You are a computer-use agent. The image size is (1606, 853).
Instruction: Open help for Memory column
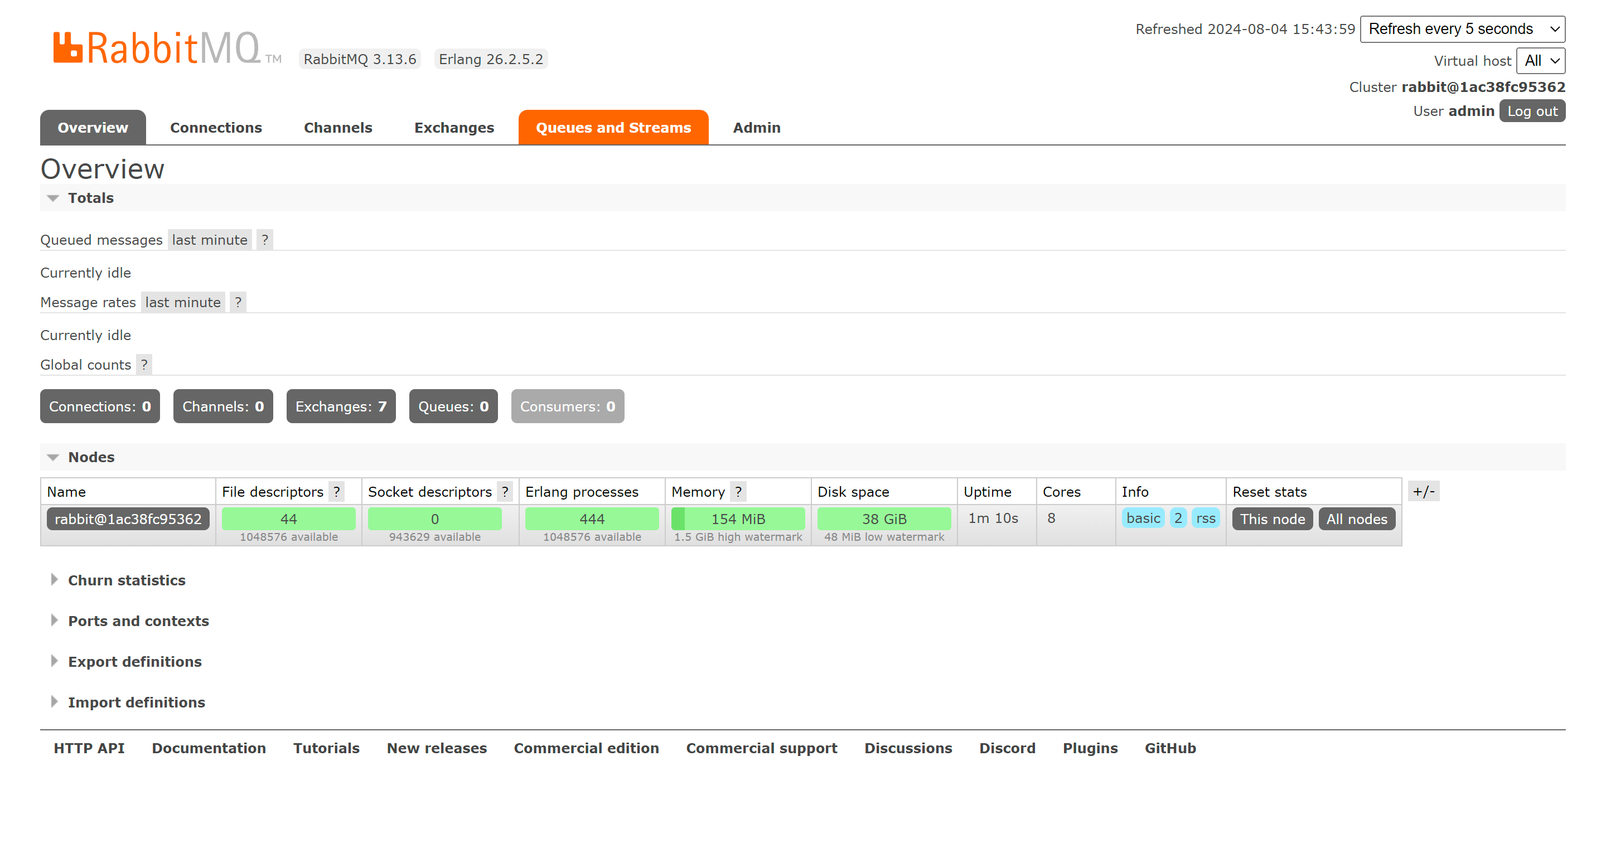(x=738, y=492)
